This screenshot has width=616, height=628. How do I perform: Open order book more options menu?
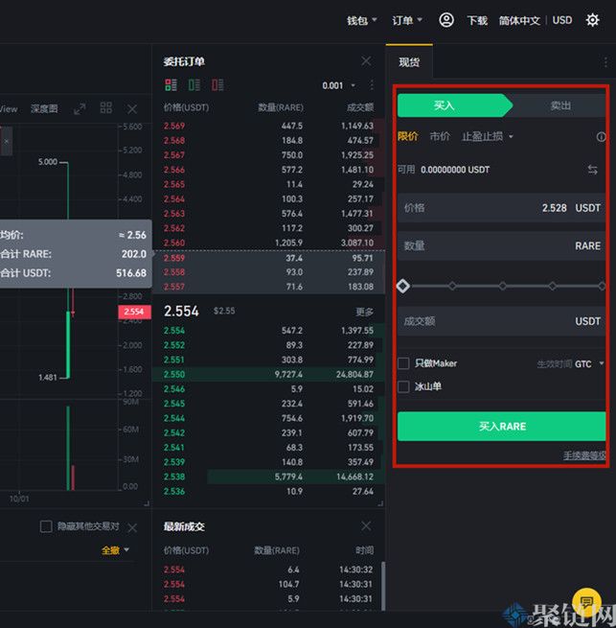[x=372, y=85]
